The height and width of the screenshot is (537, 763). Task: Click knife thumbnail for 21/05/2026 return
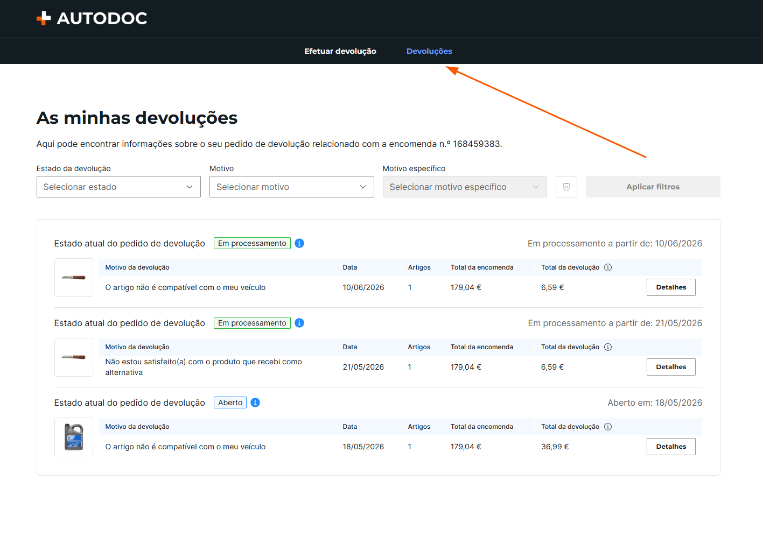(x=74, y=357)
